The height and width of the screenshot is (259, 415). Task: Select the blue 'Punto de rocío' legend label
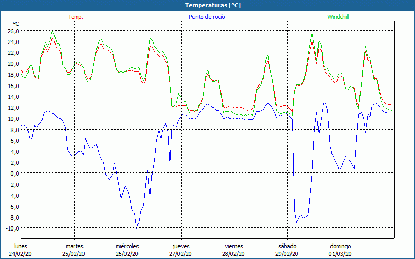[206, 17]
